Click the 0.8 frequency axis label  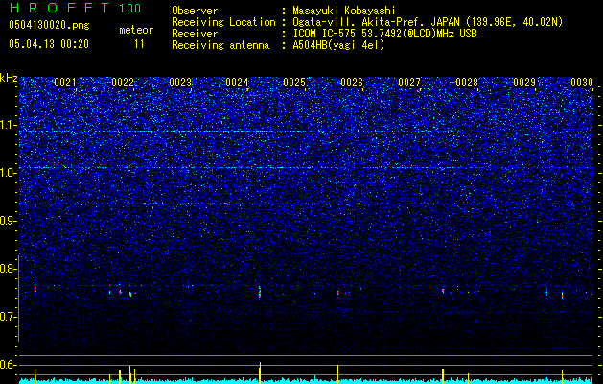pyautogui.click(x=9, y=269)
